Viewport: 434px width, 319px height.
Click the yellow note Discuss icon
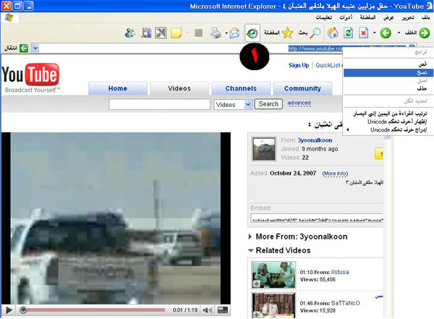[176, 33]
